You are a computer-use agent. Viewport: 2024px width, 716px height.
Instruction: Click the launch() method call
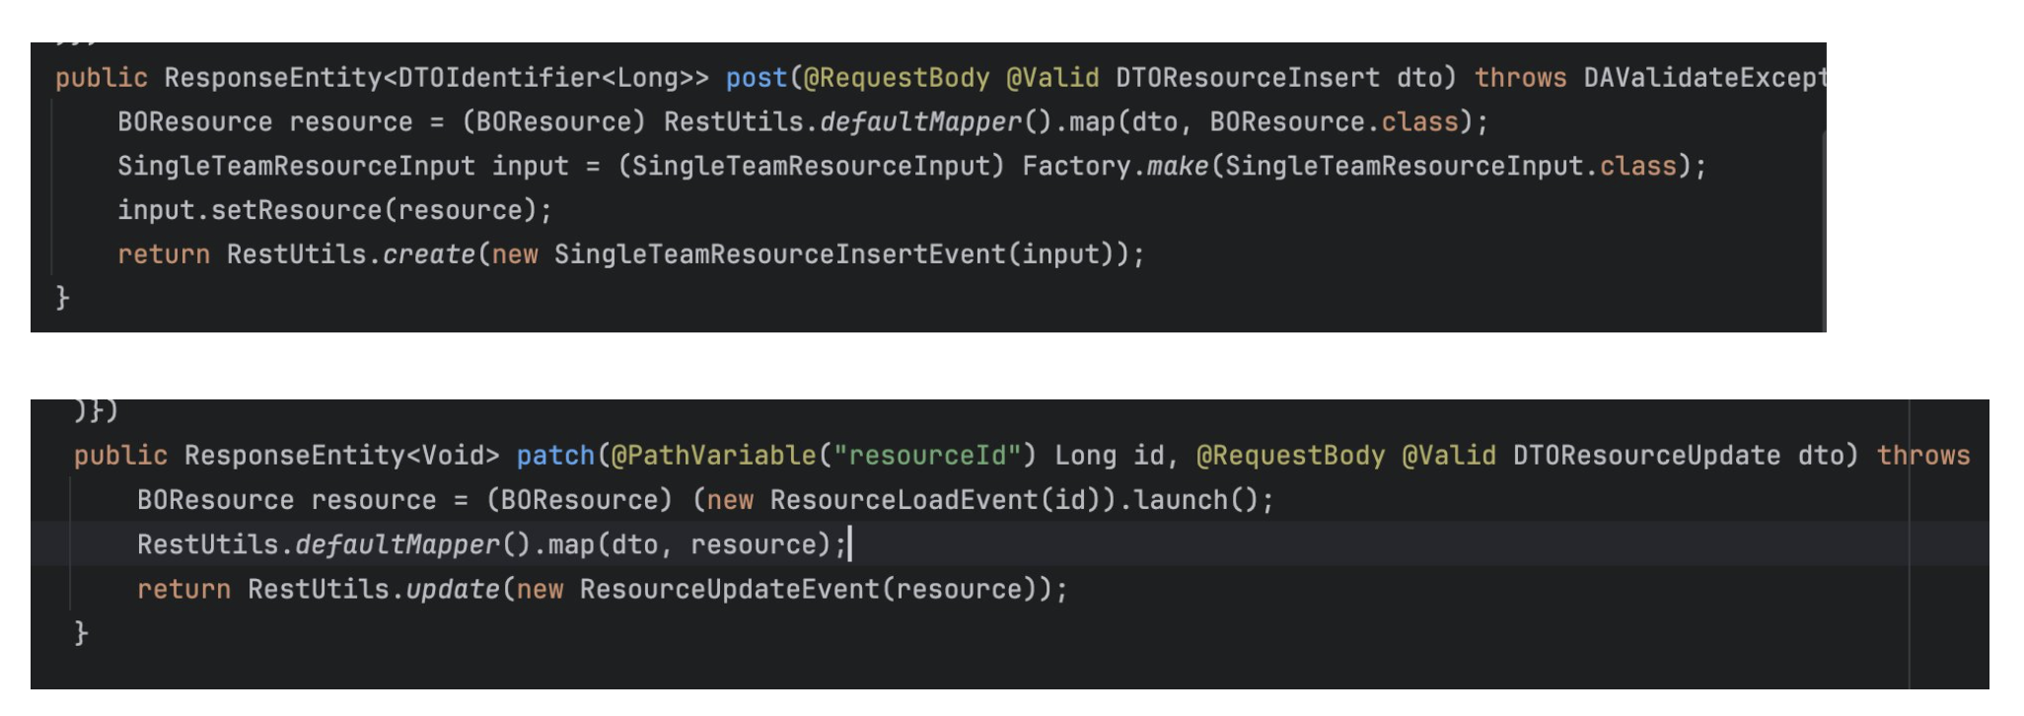pyautogui.click(x=1195, y=500)
